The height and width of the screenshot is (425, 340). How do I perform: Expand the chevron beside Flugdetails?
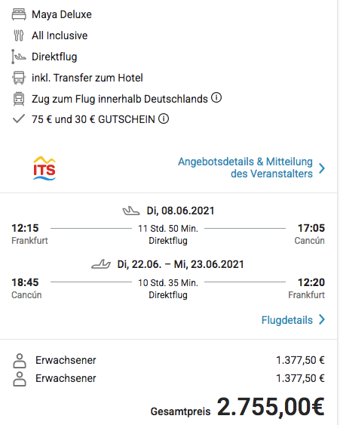[x=322, y=319]
